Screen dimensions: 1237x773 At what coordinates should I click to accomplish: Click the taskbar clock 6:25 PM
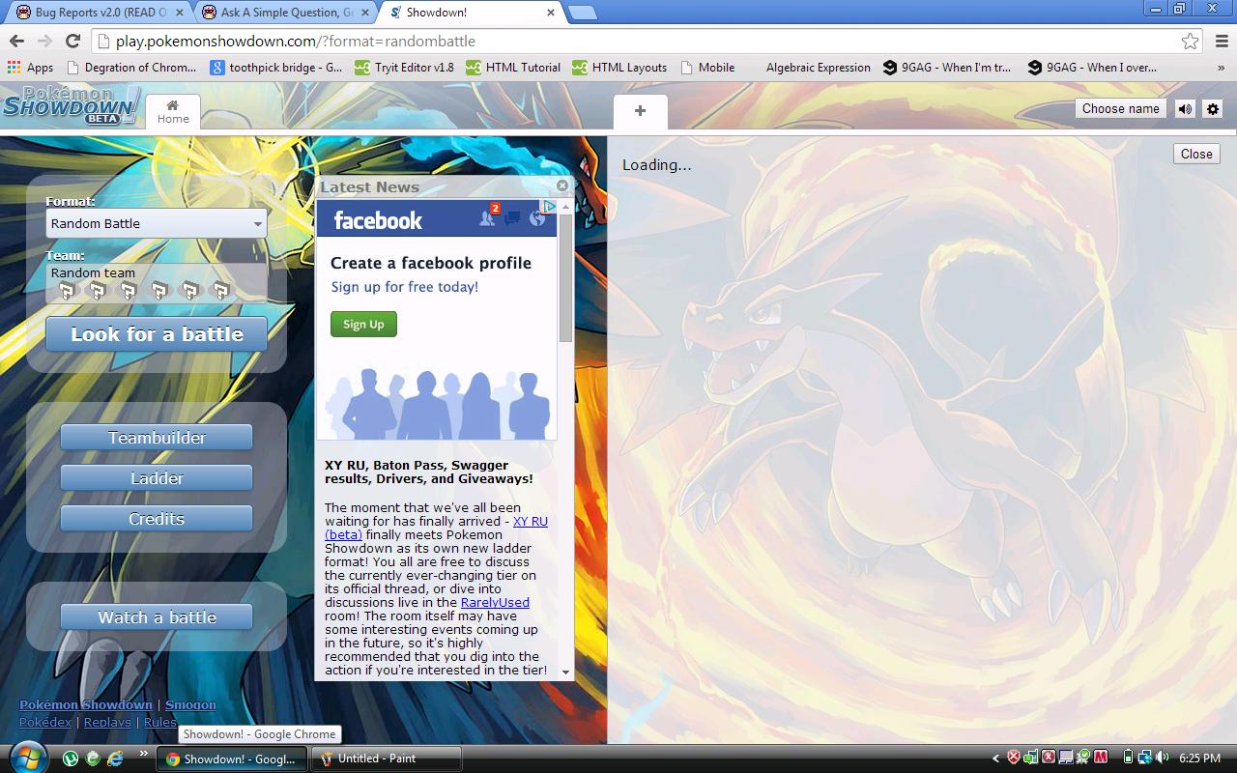click(x=1199, y=759)
